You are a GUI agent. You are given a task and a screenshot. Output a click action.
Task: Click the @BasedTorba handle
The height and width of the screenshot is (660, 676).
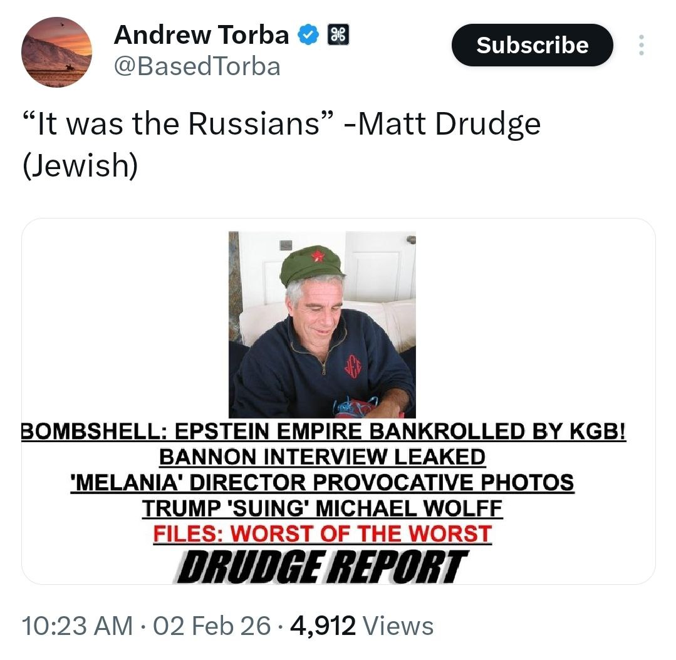(x=197, y=66)
